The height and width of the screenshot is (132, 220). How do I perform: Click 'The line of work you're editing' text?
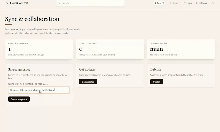[x=164, y=55]
